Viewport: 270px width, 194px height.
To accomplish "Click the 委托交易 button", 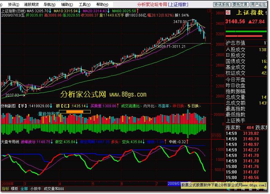I will pyautogui.click(x=240, y=5).
